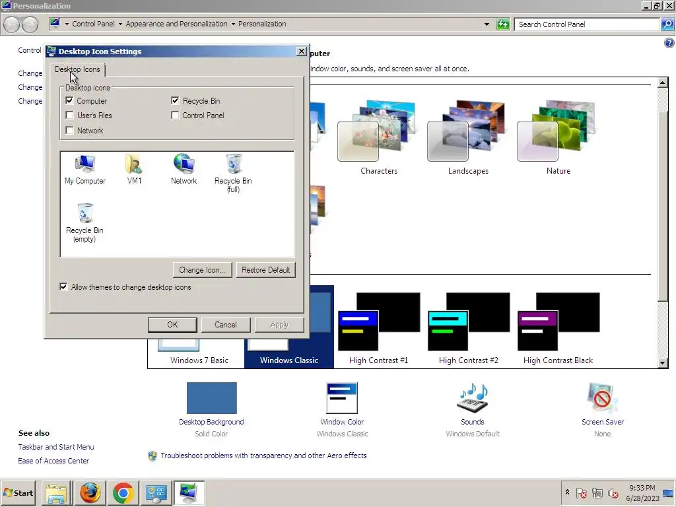676x507 pixels.
Task: Click the Search Control Panel field
Action: 587,24
